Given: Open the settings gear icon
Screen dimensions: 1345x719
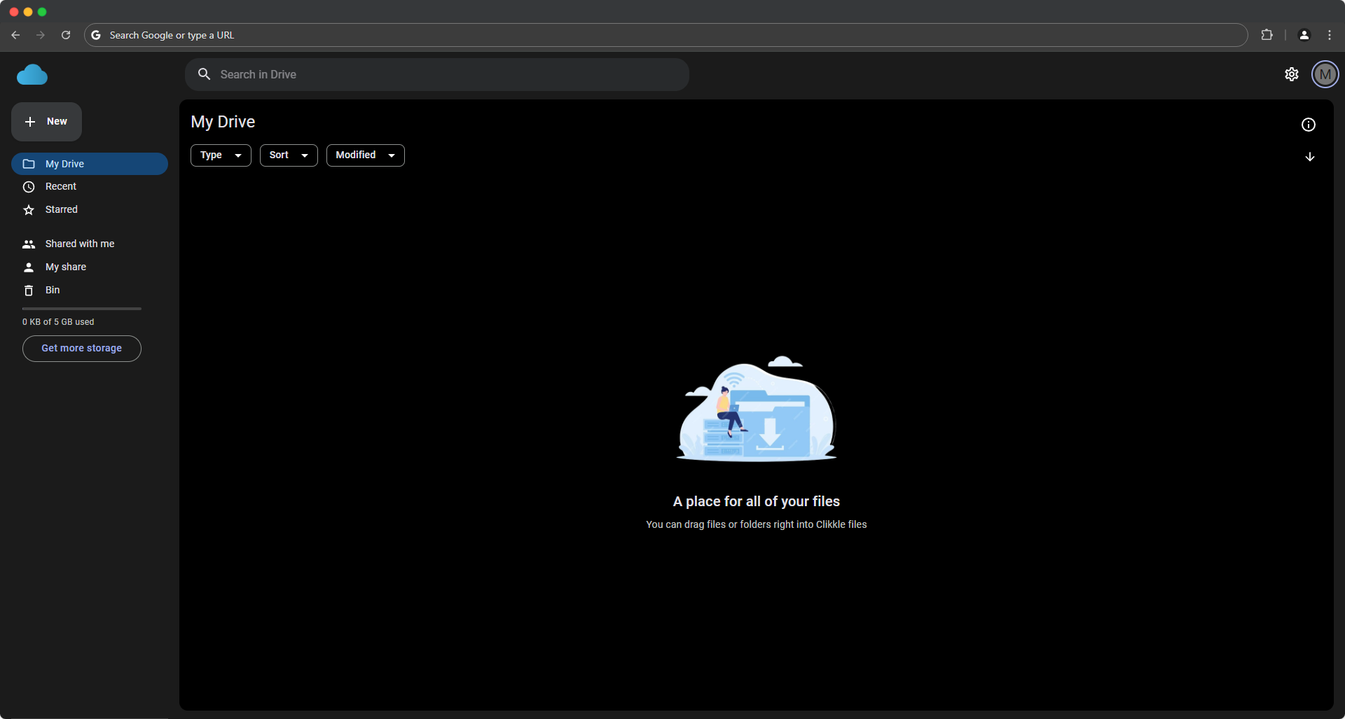Looking at the screenshot, I should (x=1292, y=74).
